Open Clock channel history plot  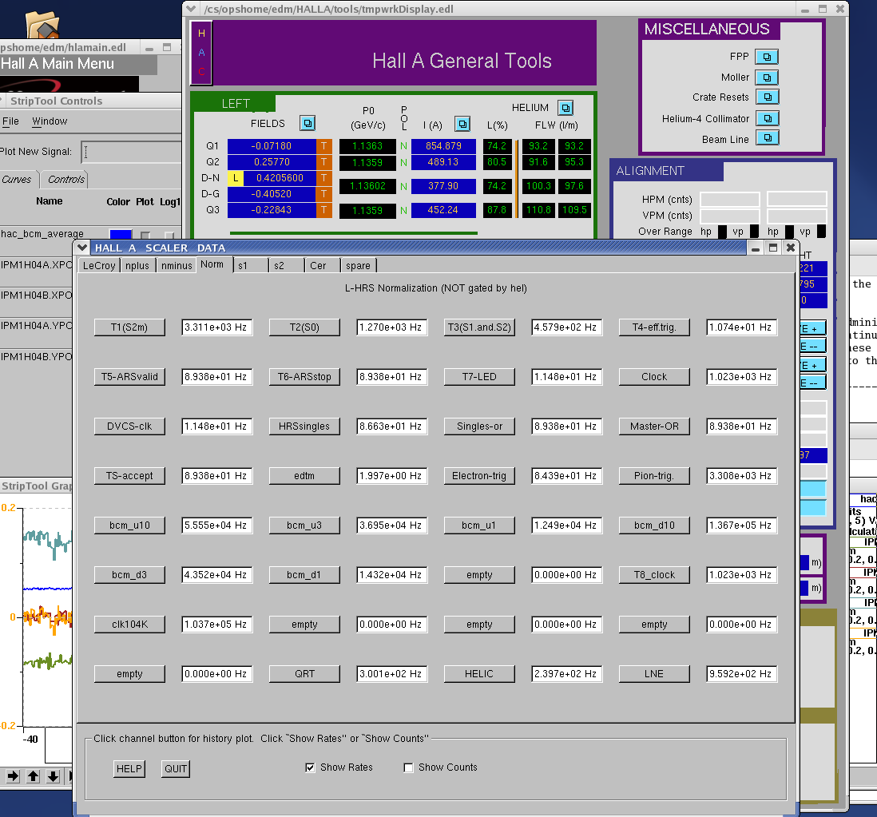(654, 377)
